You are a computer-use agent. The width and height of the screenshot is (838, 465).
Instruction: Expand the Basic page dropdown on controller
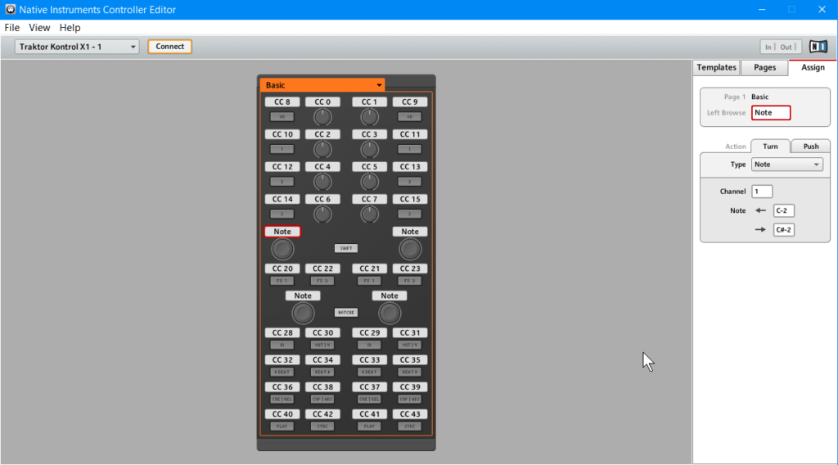click(x=322, y=85)
